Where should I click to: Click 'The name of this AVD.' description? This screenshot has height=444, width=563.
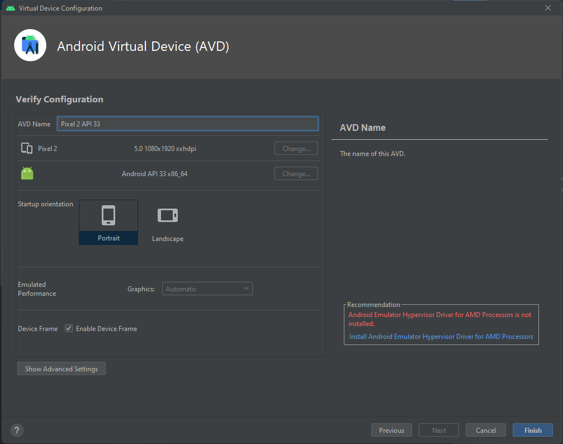373,154
